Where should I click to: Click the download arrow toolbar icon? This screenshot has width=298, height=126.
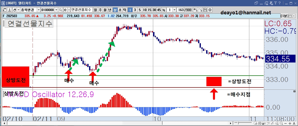click(10, 10)
